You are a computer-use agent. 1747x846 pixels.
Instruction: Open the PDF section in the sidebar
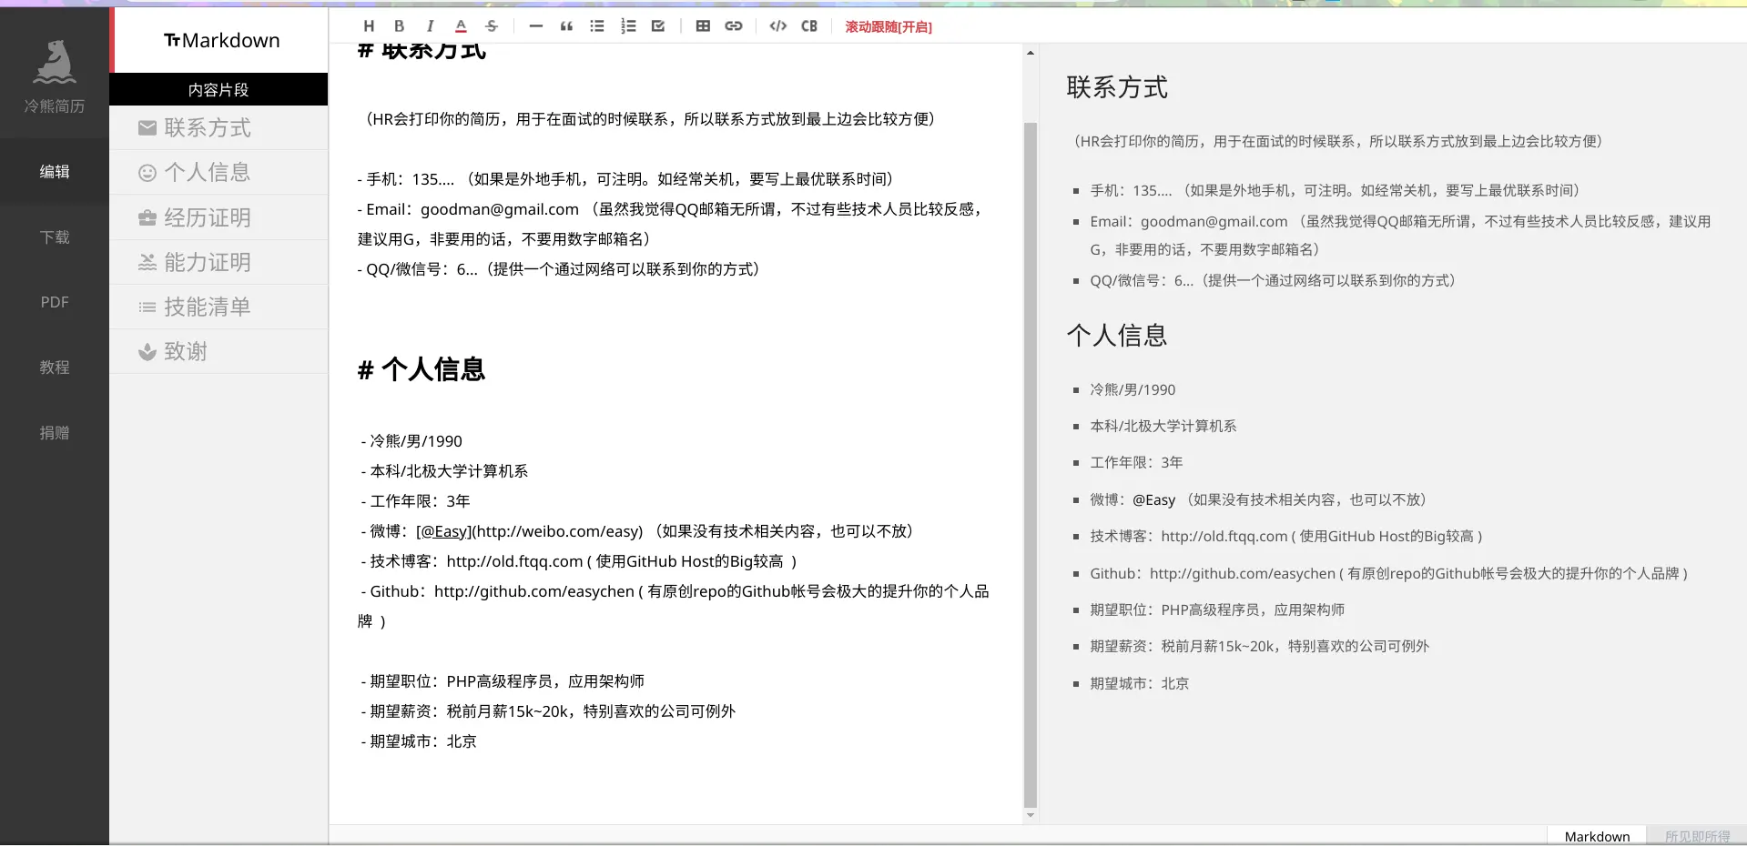click(55, 302)
